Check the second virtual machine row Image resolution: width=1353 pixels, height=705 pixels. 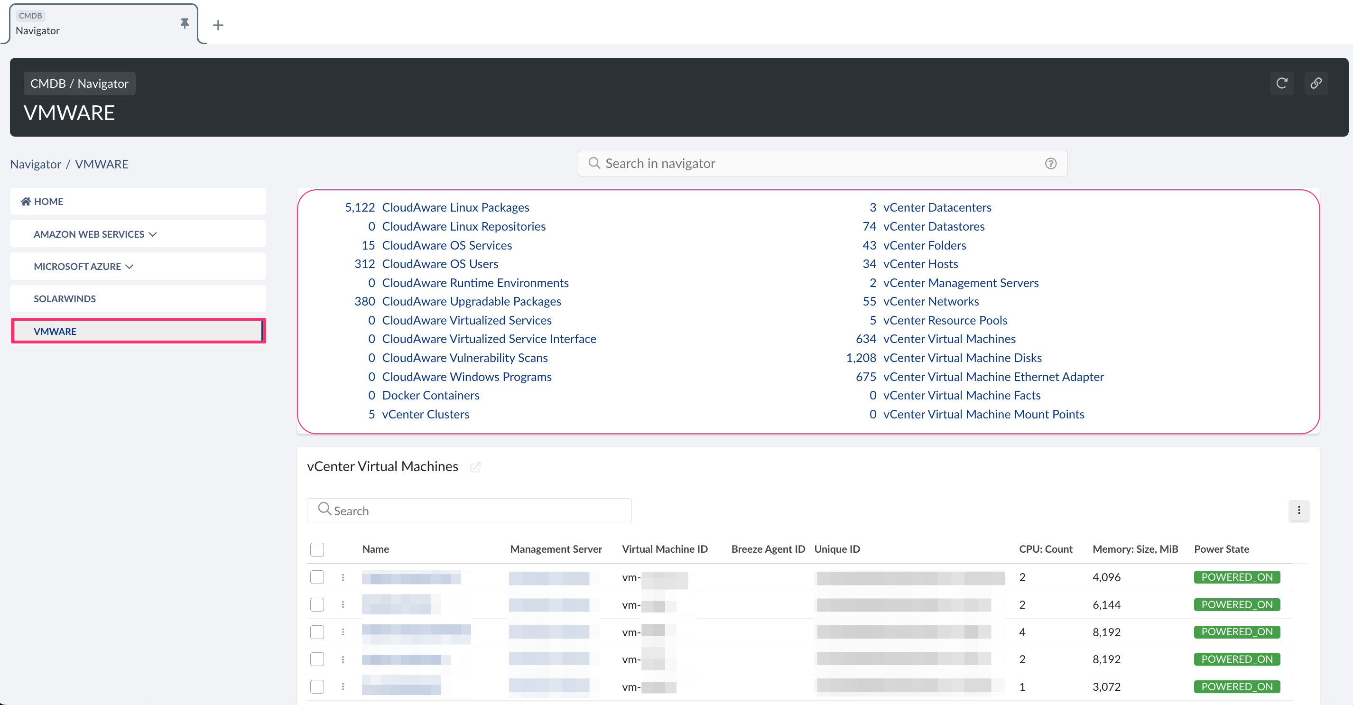coord(317,604)
